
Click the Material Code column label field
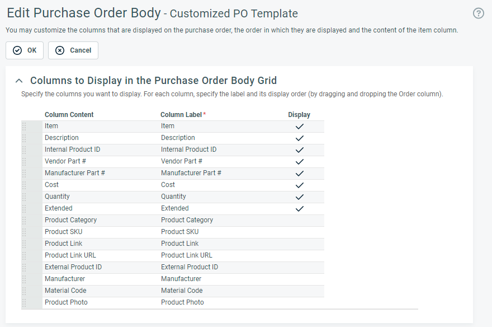(x=218, y=291)
